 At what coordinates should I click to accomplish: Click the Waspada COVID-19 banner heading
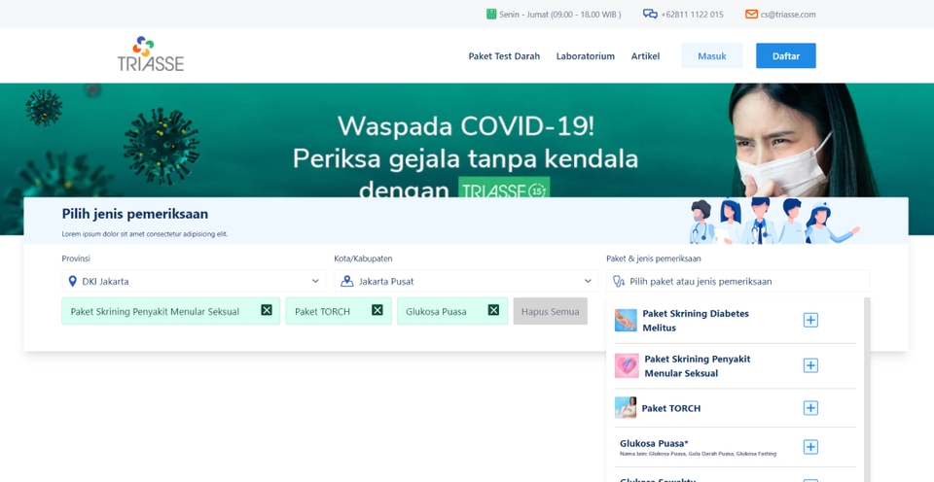point(466,126)
